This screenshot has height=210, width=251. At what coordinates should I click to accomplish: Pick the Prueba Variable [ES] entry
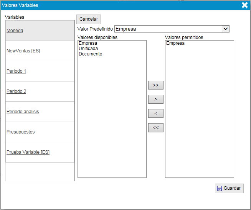(28, 152)
